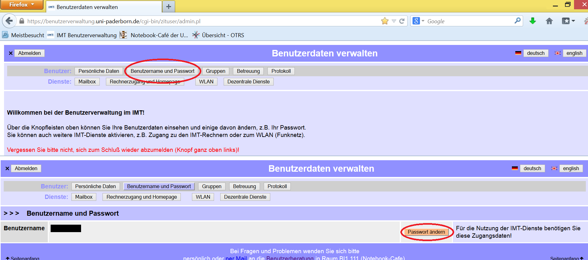Click the address bar URL

pyautogui.click(x=114, y=21)
